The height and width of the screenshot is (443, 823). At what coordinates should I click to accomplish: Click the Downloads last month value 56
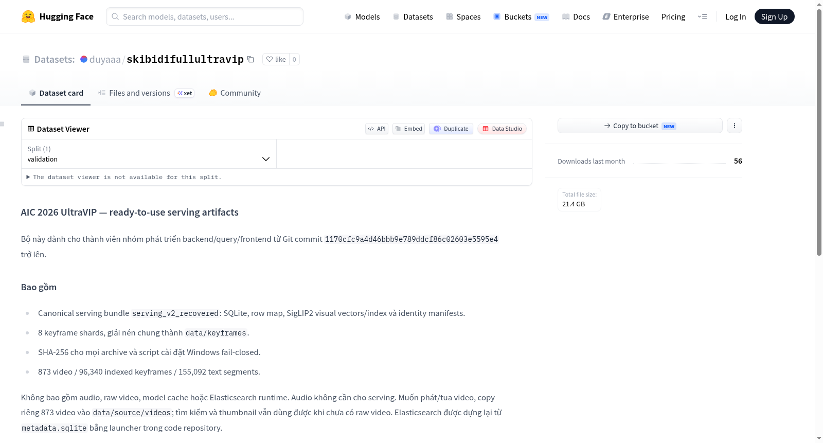click(738, 161)
